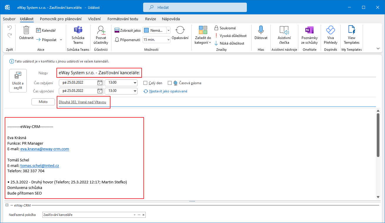
Task: Set Vysoká důležitost for the event
Action: (x=230, y=36)
